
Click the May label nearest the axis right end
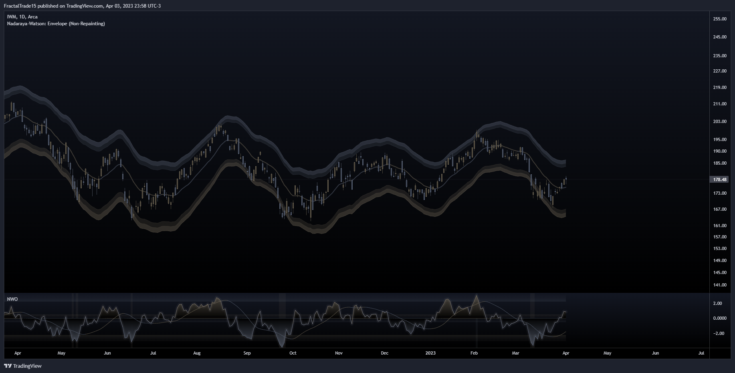[608, 353]
